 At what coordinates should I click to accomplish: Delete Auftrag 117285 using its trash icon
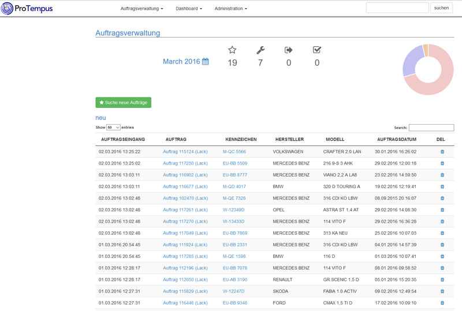[x=442, y=256]
